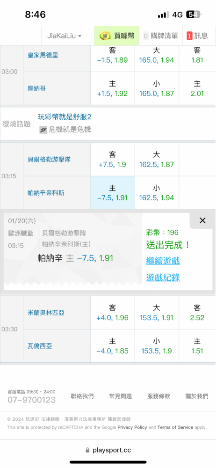The height and width of the screenshot is (468, 216).
Task: Click the icon beside 危機就是危機
Action: (43, 130)
